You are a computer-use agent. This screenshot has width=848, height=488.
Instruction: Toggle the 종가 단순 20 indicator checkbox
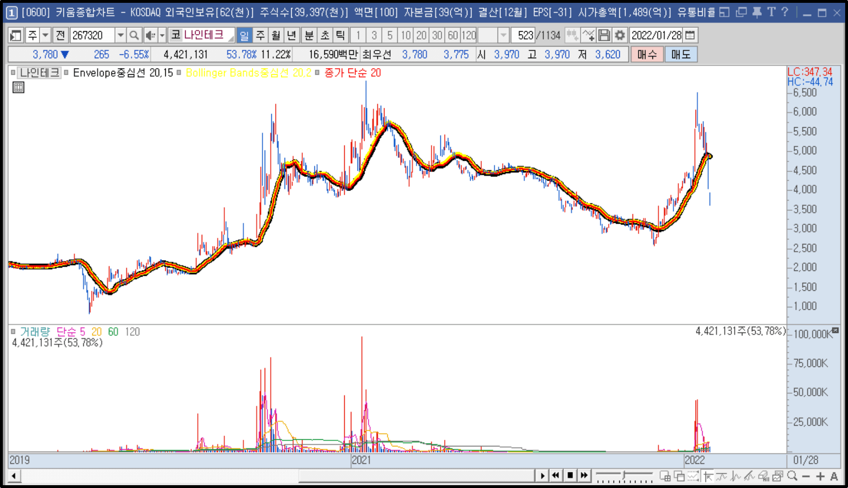click(317, 73)
